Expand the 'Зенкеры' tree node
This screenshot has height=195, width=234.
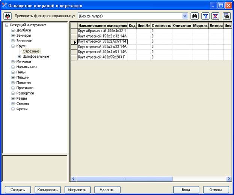(x=13, y=36)
